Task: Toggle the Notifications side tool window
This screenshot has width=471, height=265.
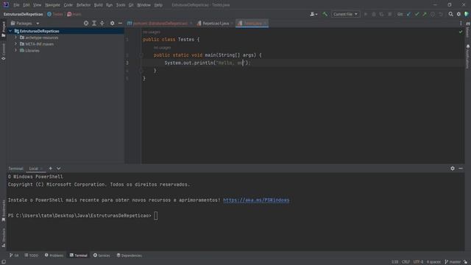Action: (x=468, y=57)
